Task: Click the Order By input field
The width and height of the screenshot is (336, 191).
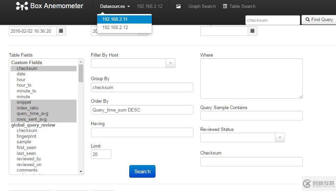Action: (x=142, y=110)
